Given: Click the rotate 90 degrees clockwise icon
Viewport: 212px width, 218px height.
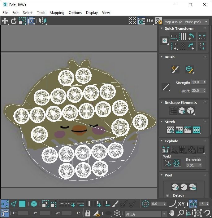Looking at the screenshot, I should [192, 46].
